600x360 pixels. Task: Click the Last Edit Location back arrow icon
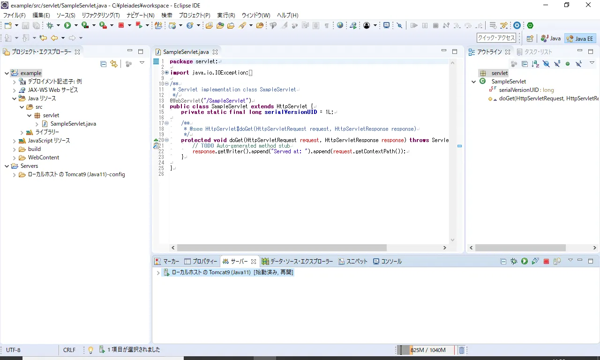[x=43, y=38]
